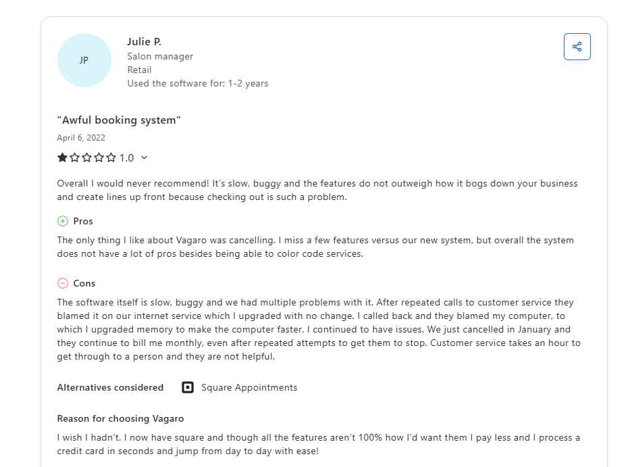Viewport: 628px width, 467px height.
Task: Click the fourth rating star
Action: coord(99,157)
